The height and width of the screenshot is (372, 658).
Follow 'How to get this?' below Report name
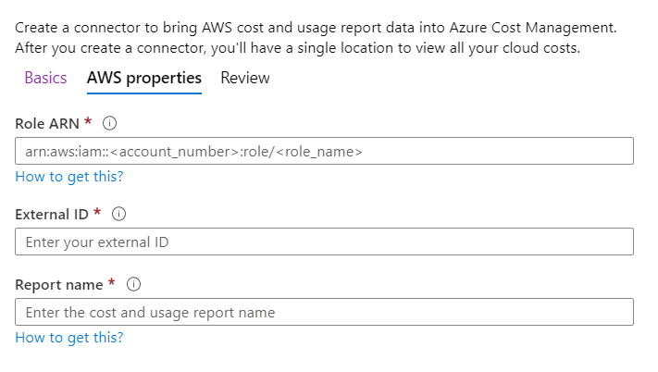[x=69, y=338]
